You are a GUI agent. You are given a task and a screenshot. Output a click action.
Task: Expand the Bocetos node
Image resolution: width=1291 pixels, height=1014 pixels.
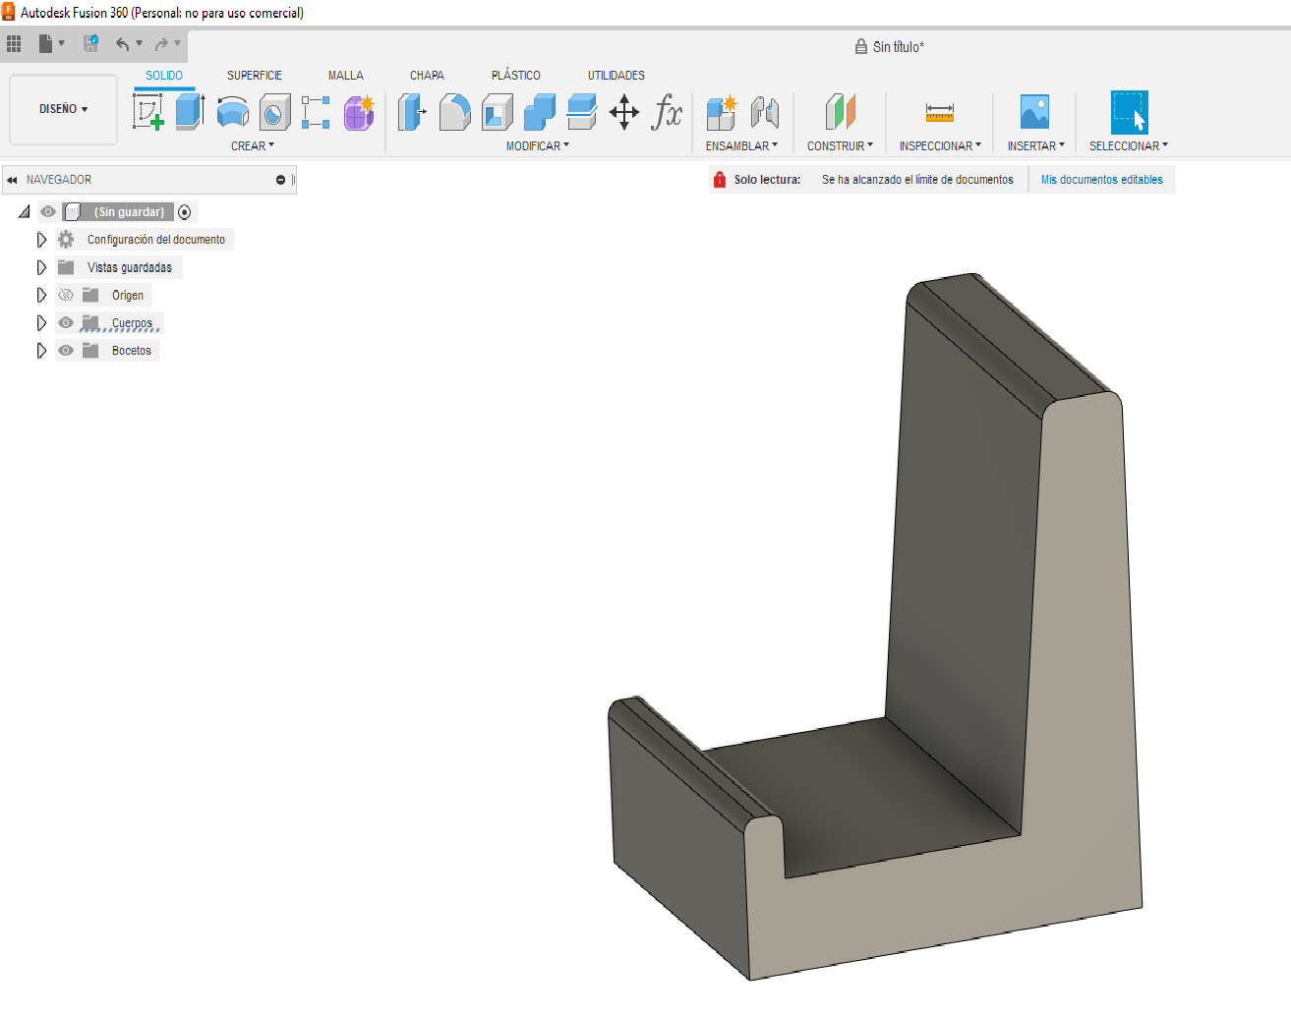41,351
